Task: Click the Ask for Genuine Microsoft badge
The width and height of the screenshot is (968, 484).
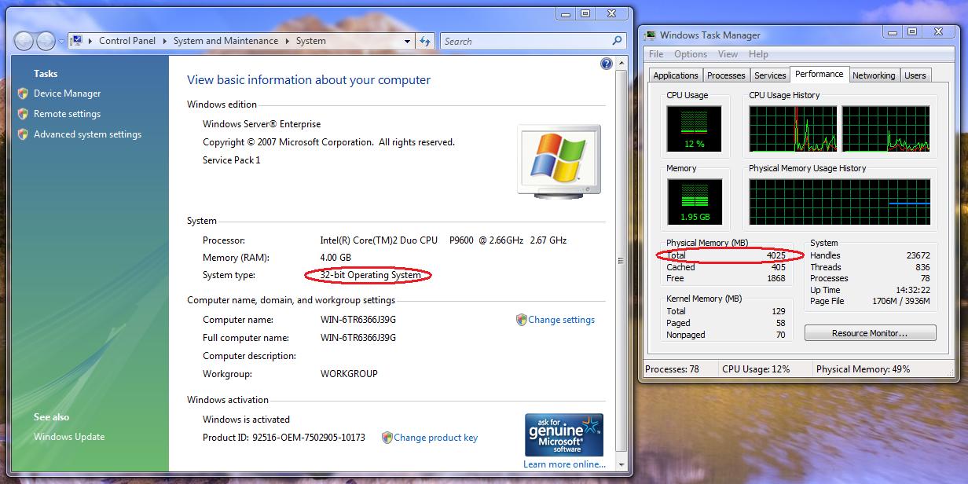Action: [x=564, y=434]
